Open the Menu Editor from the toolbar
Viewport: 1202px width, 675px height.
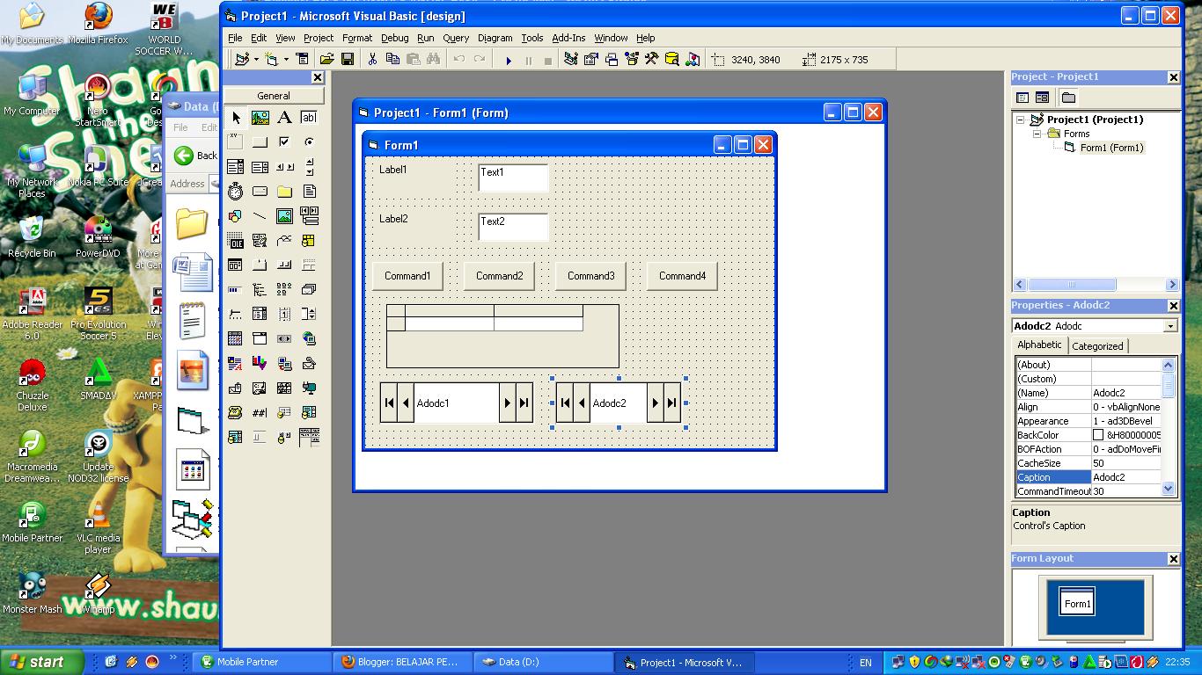point(303,59)
